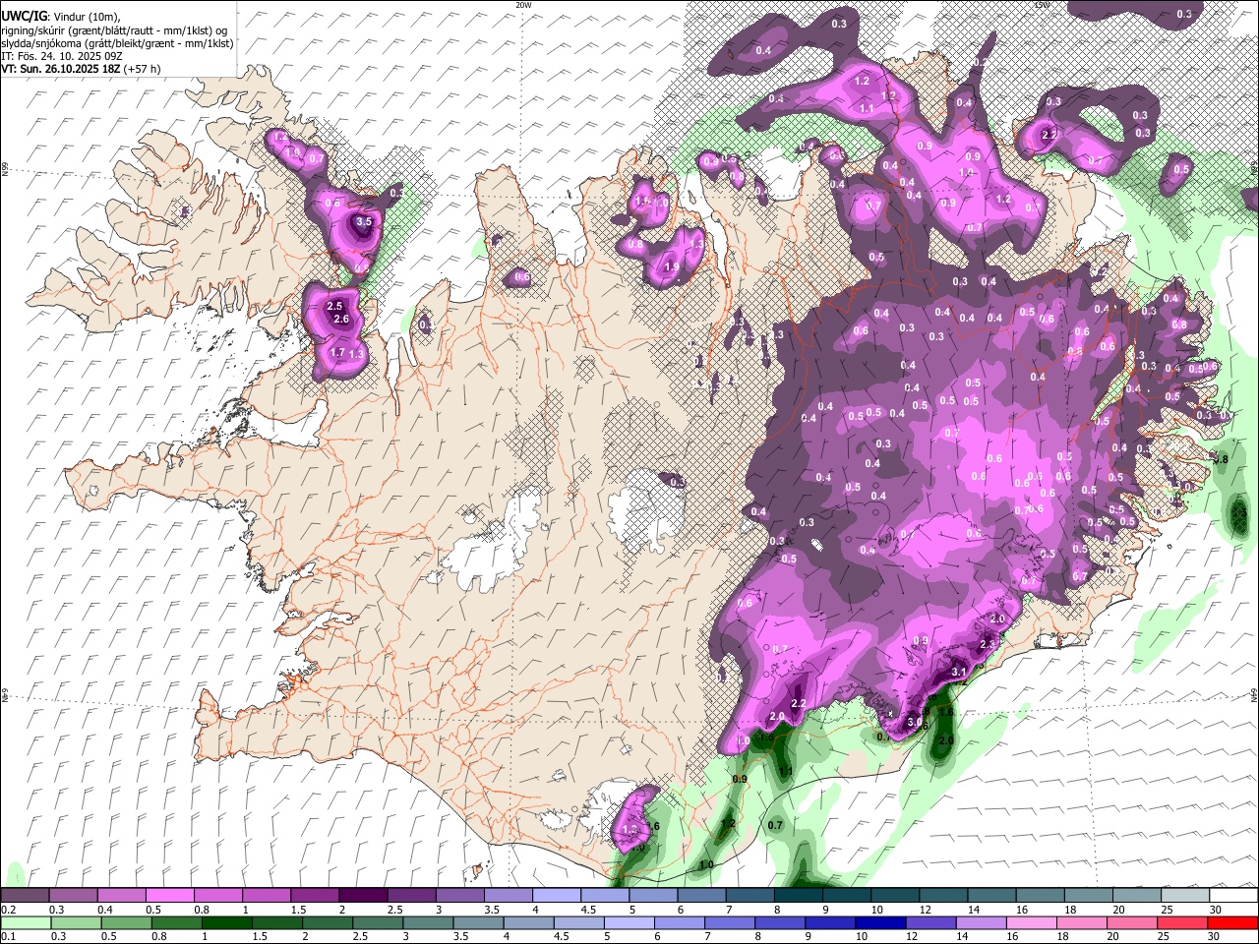Pick lower-scale swatch between 25 and 30
This screenshot has height=944, width=1259.
tap(1184, 922)
